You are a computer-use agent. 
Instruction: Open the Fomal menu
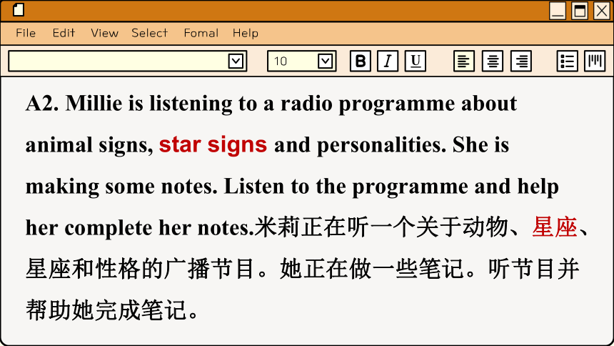click(x=201, y=33)
